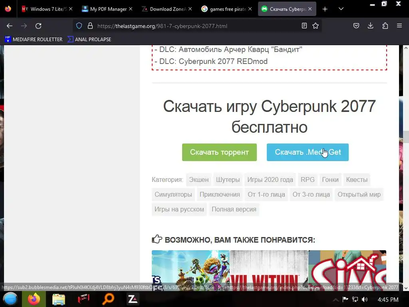Expand the list all tabs chevron
This screenshot has height=307, width=409.
pos(341,9)
